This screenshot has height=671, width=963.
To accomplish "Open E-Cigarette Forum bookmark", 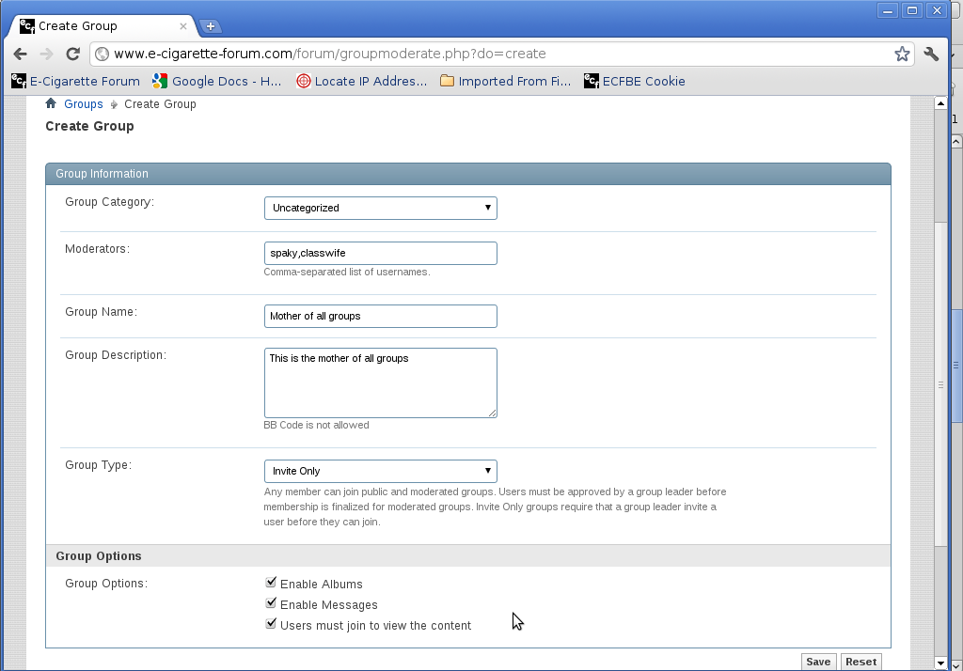I will [76, 81].
